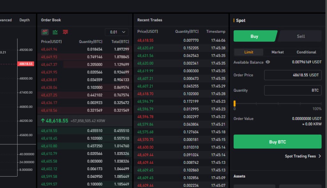Click recent trade price 48,618.70

click(145, 94)
